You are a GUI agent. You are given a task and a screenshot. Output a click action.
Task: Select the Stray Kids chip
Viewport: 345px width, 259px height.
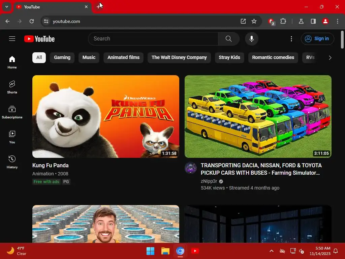point(229,57)
